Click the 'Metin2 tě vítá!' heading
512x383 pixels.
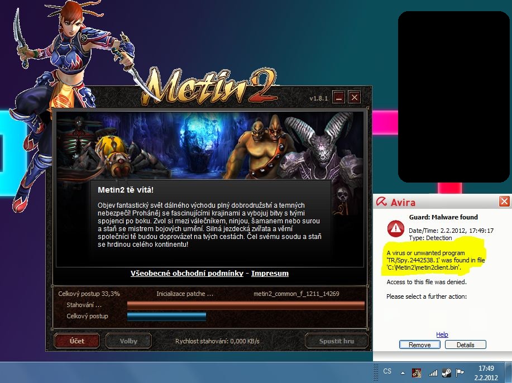tap(126, 190)
